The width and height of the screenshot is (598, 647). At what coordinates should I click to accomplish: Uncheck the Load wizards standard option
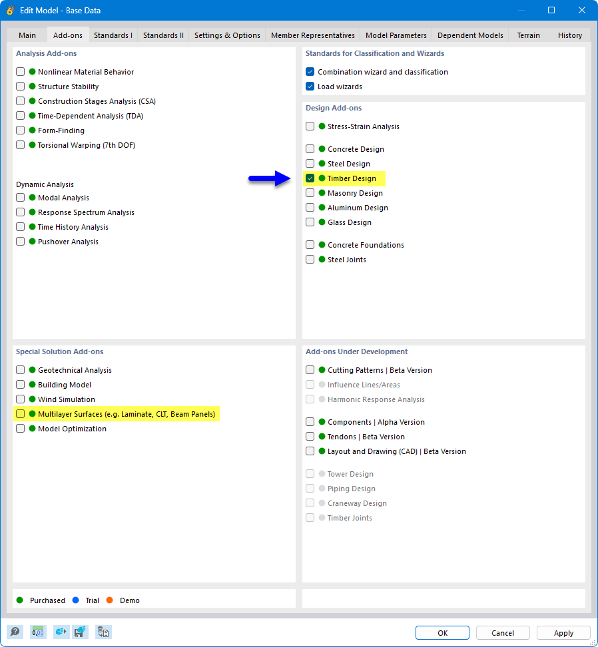tap(310, 86)
